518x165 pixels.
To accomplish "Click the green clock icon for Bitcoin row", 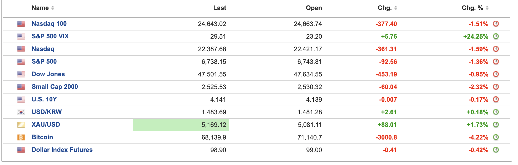I will tap(496, 137).
